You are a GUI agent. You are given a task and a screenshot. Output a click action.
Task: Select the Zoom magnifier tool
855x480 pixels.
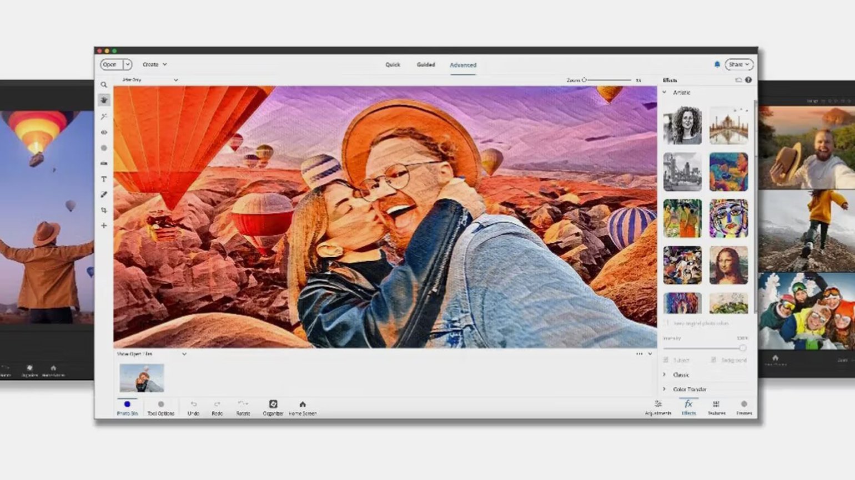(x=104, y=85)
